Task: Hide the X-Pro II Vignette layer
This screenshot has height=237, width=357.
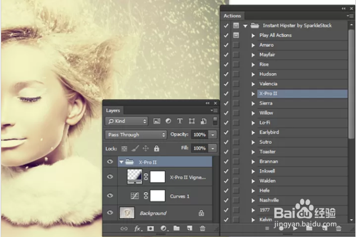Action: tap(110, 176)
